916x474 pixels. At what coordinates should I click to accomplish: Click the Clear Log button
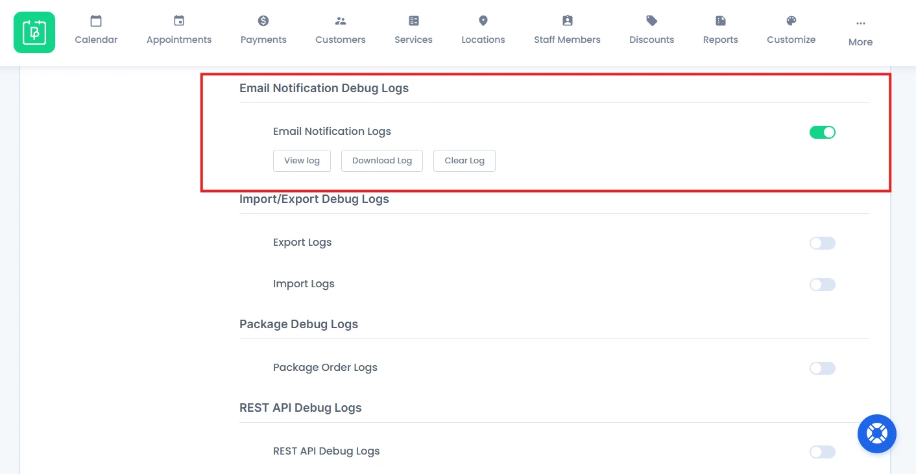[x=464, y=161]
